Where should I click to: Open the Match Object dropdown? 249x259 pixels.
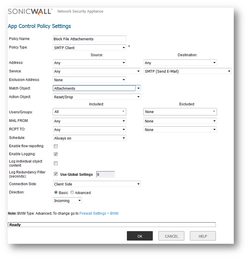click(97, 88)
